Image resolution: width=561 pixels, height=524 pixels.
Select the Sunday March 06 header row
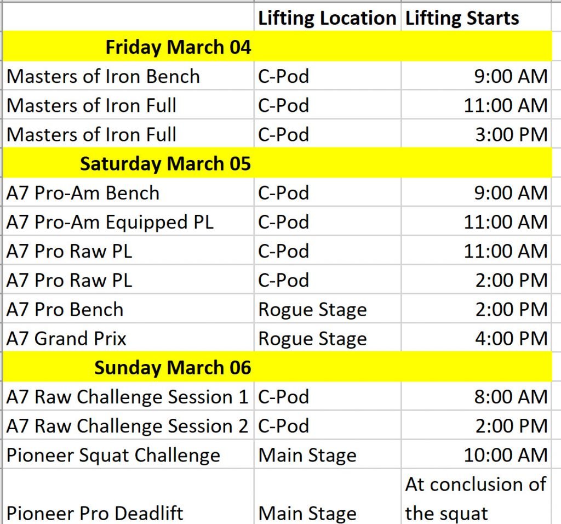277,367
